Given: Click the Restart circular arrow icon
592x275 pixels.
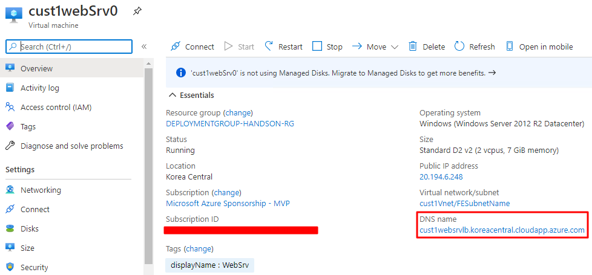Looking at the screenshot, I should (269, 47).
